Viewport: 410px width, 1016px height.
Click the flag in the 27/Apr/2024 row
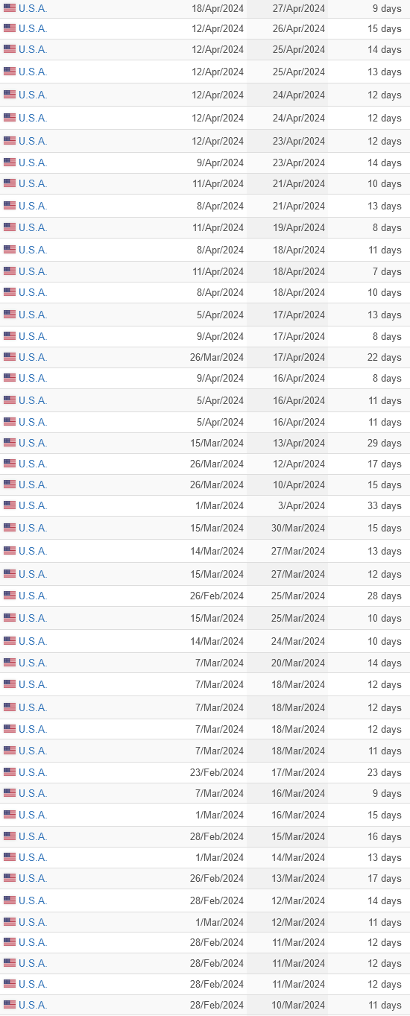[x=10, y=8]
